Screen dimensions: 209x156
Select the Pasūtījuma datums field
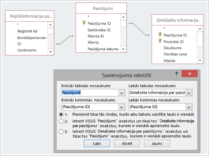(x=103, y=49)
